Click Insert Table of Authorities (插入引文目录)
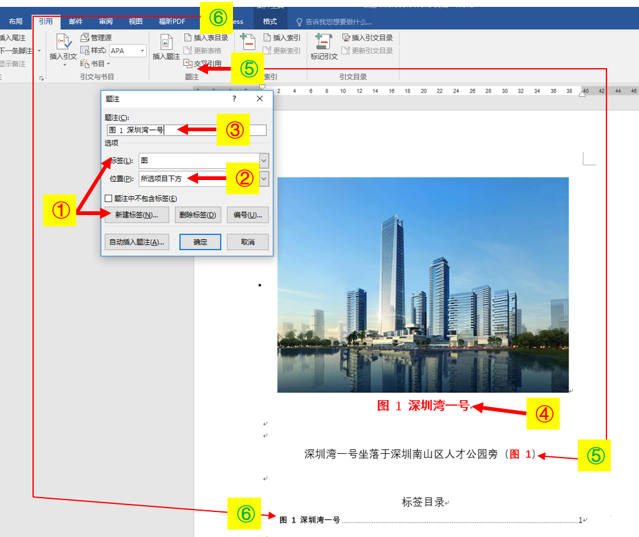This screenshot has width=639, height=537. pyautogui.click(x=367, y=38)
